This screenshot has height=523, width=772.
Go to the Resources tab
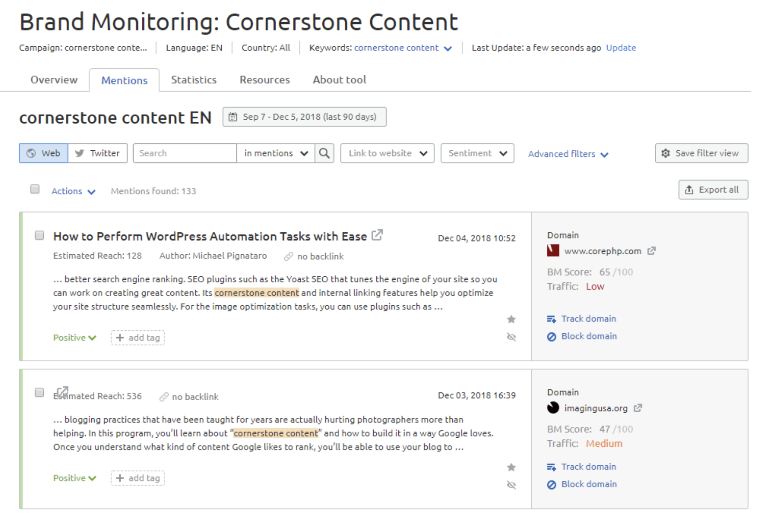(x=265, y=80)
